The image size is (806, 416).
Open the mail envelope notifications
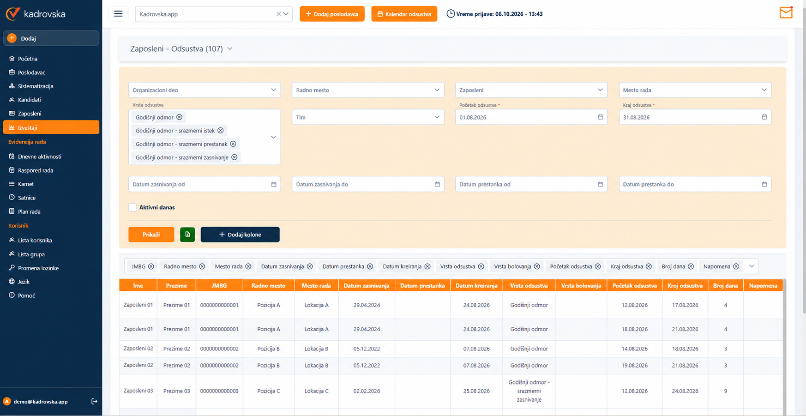(x=786, y=12)
